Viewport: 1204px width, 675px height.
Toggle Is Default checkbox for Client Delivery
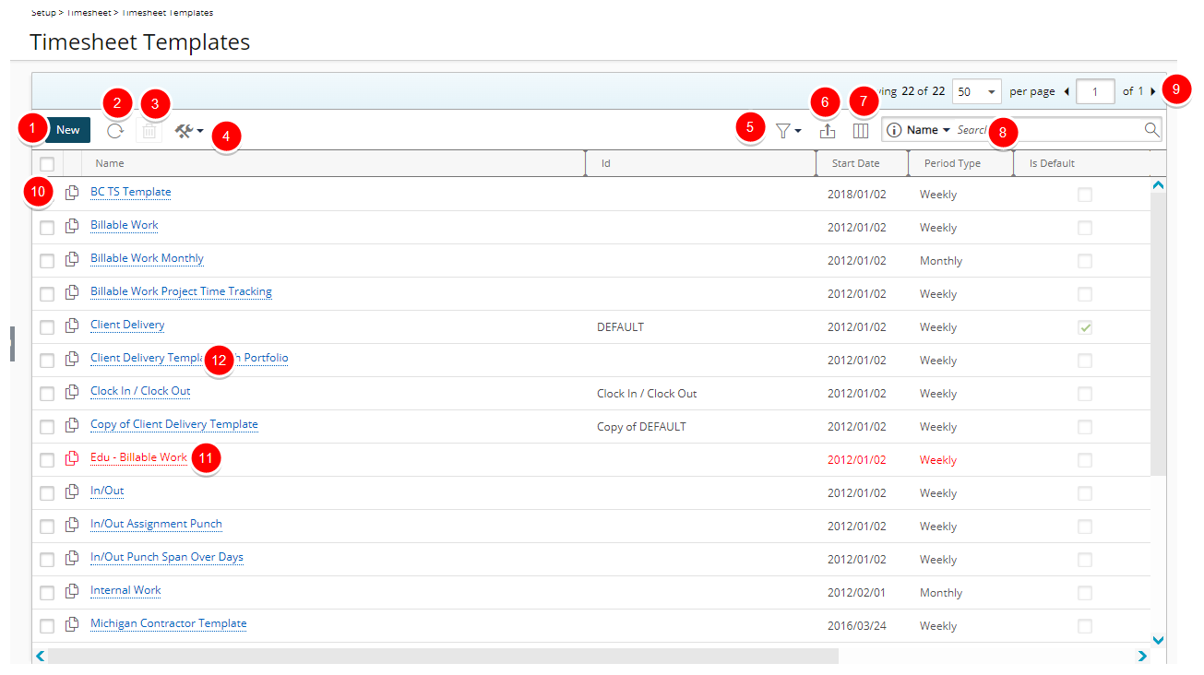click(x=1085, y=327)
